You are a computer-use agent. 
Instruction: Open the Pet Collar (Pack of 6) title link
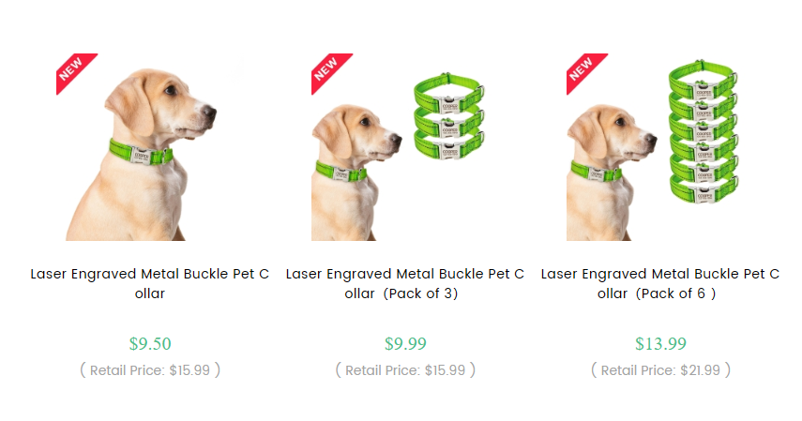660,283
